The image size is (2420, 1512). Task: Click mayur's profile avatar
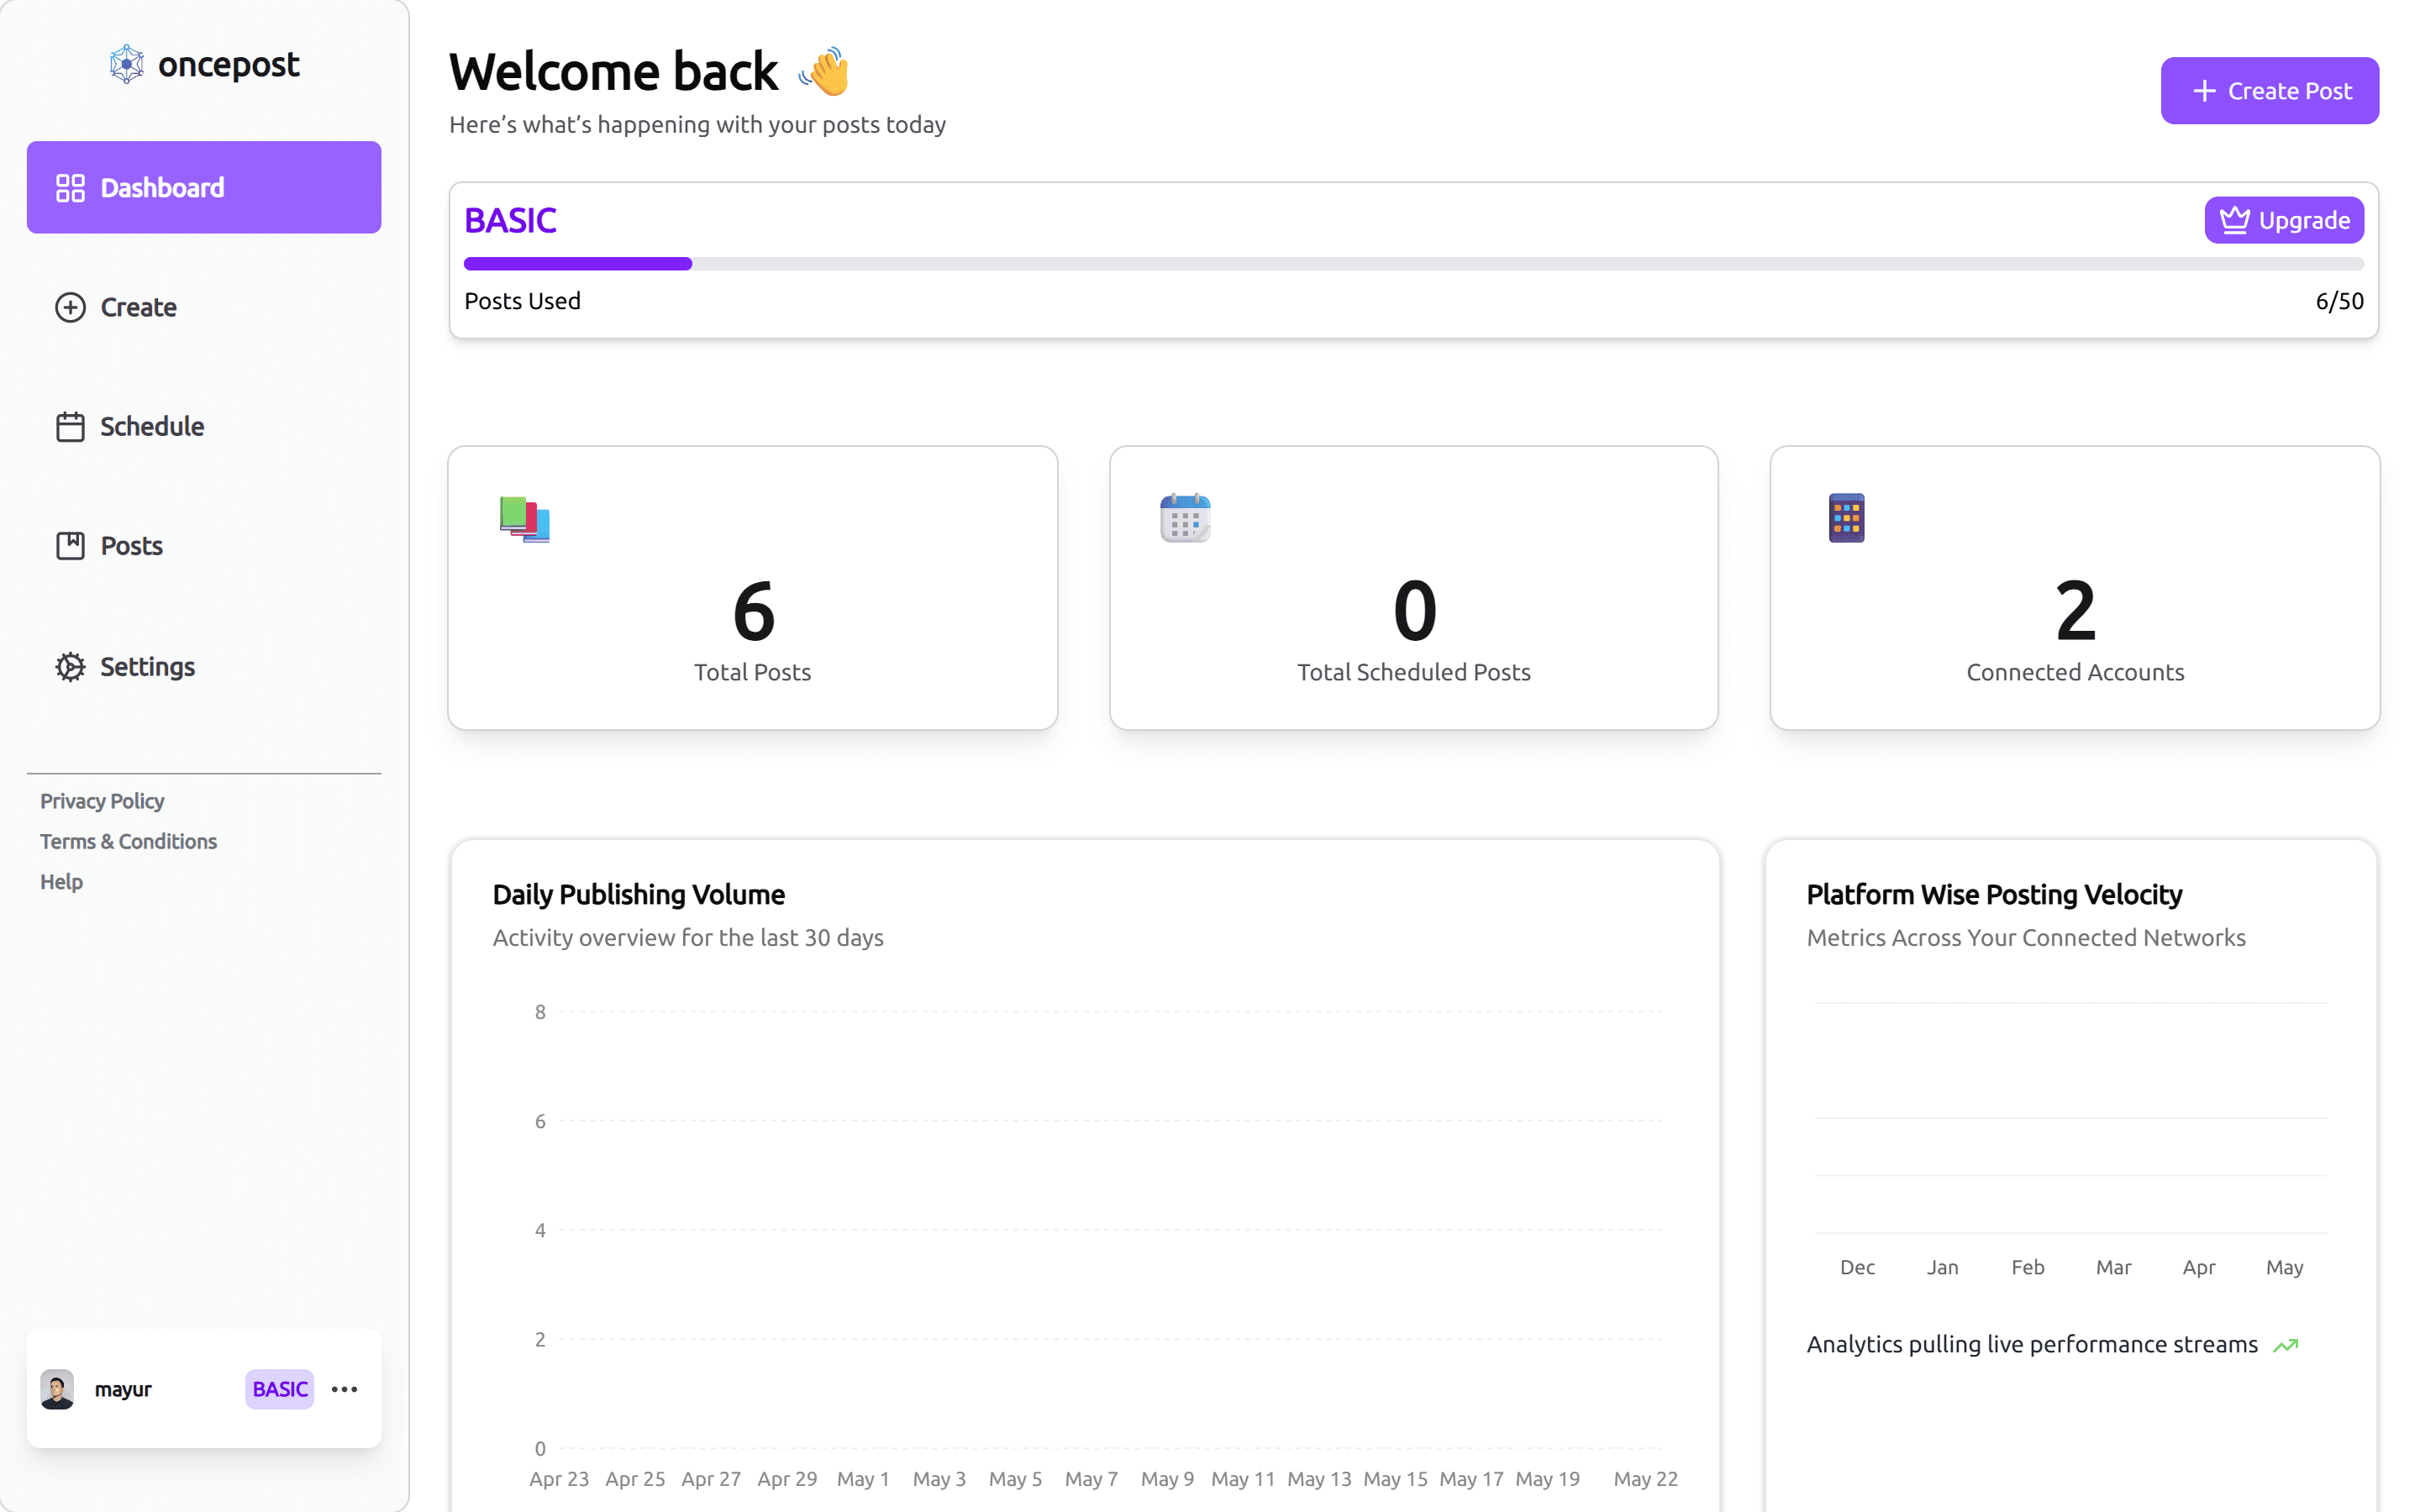(x=57, y=1389)
